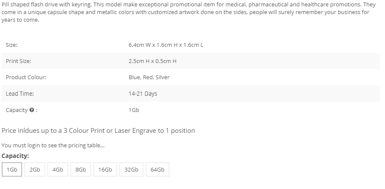Select the 32Gb capacity button
The image size is (385, 189).
pos(131,169)
